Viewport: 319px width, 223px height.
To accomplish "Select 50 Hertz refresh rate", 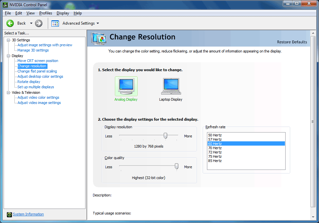I will coord(246,135).
